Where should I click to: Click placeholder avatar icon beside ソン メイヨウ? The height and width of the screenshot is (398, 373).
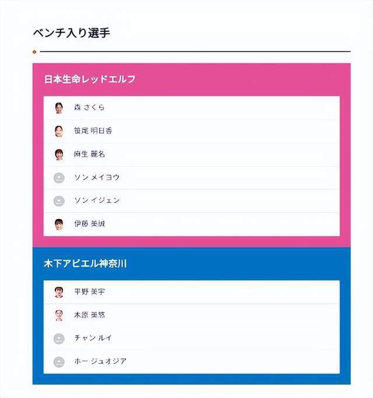[x=59, y=177]
